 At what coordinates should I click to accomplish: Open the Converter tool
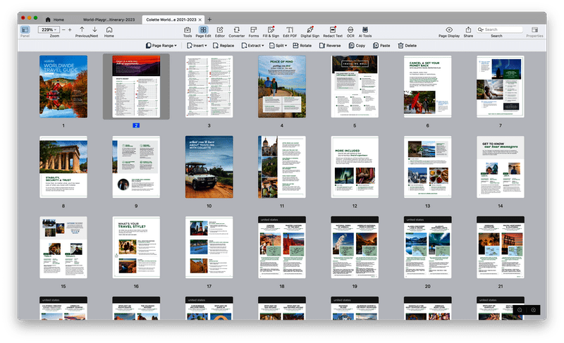click(x=237, y=30)
